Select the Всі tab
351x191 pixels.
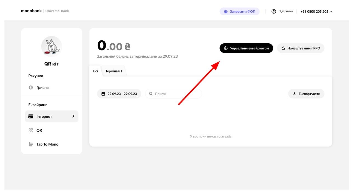95,71
